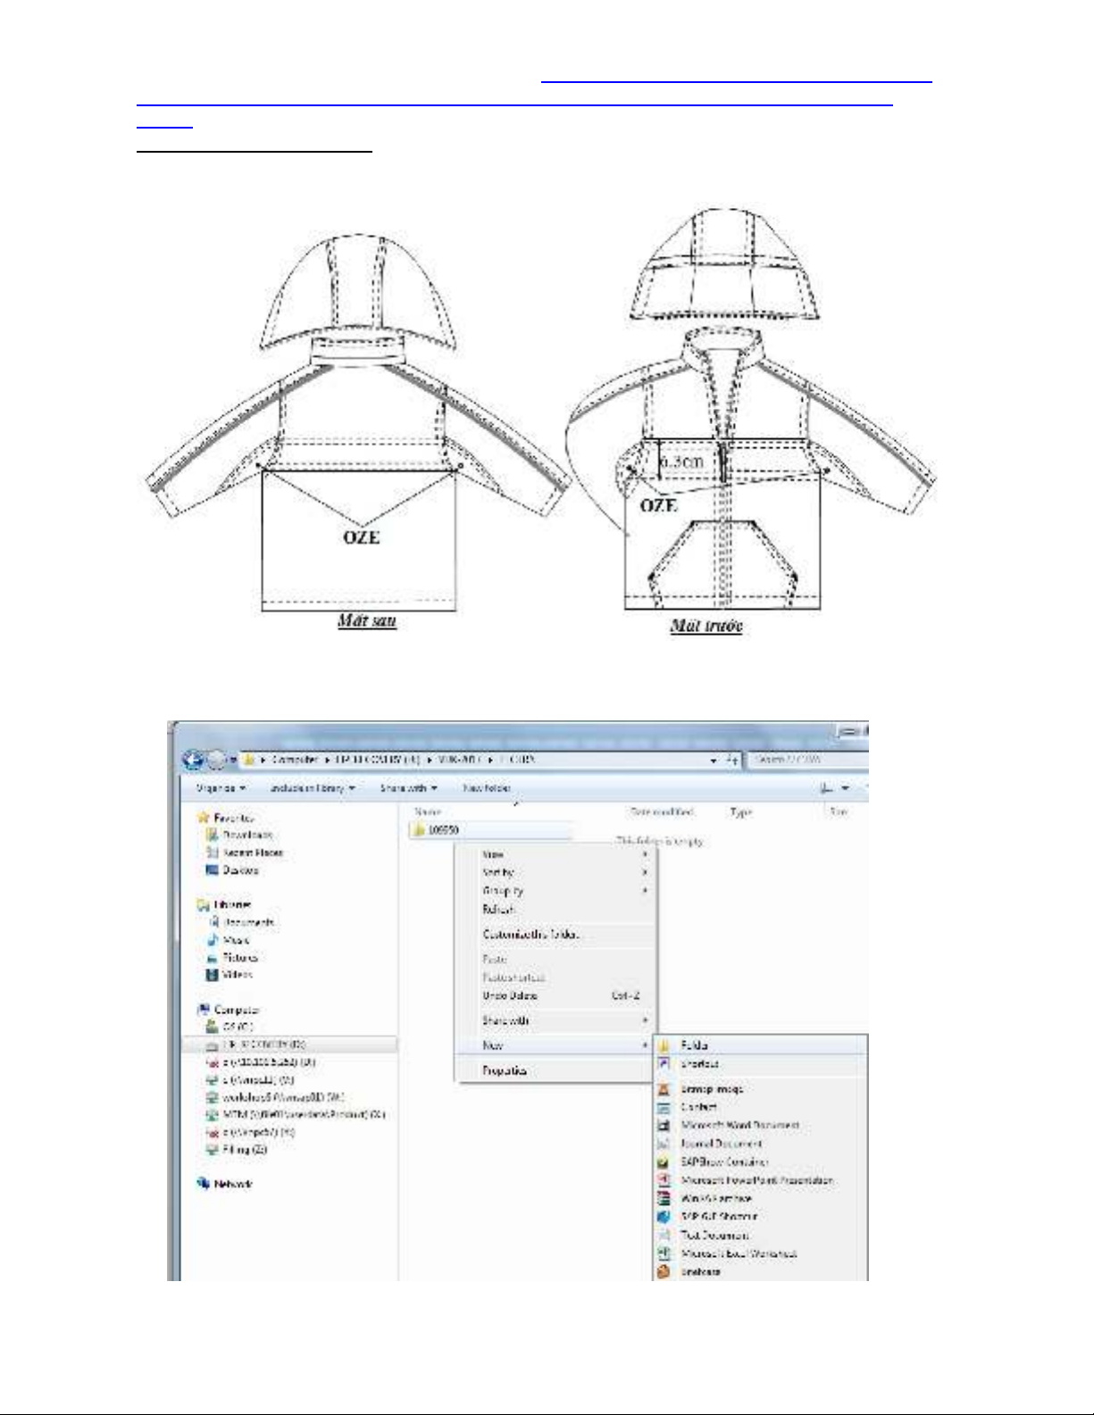Click the Network icon in sidebar

(x=204, y=1184)
